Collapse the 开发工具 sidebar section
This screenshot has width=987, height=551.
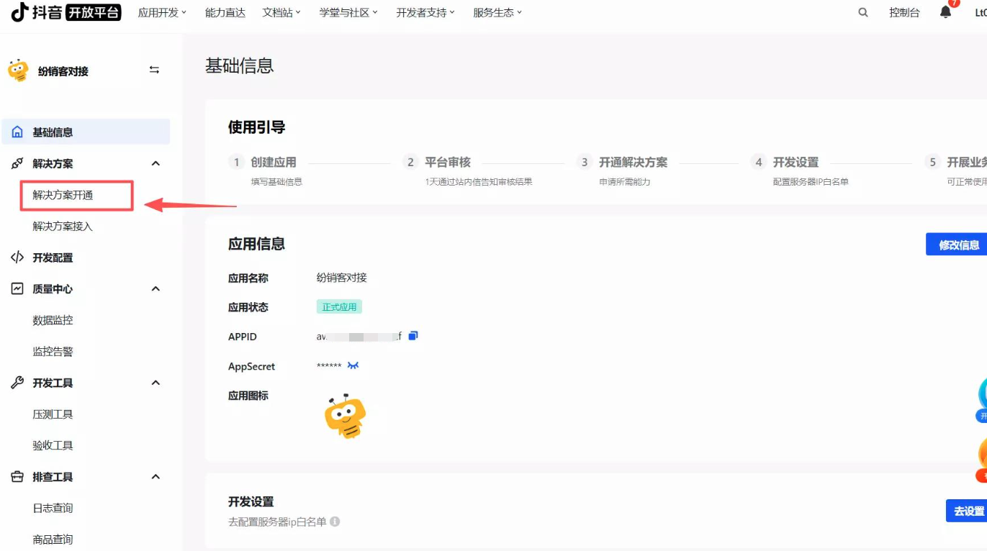click(x=156, y=383)
